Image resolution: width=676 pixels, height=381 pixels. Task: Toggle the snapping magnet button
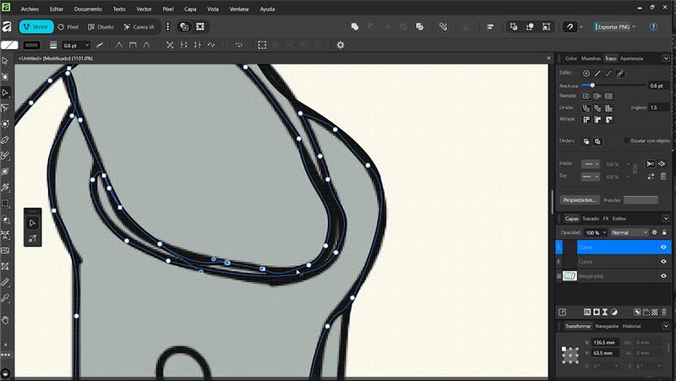click(x=570, y=27)
